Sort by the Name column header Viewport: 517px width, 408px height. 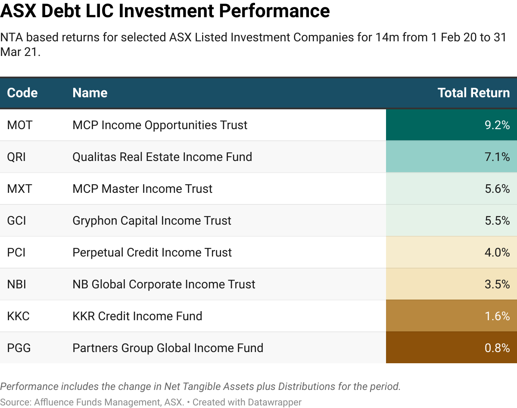(x=90, y=93)
